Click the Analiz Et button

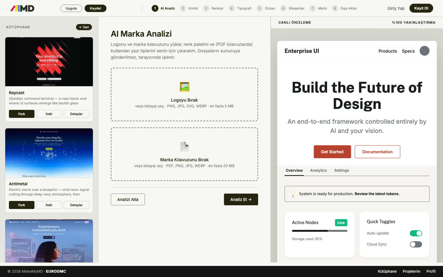tap(241, 199)
